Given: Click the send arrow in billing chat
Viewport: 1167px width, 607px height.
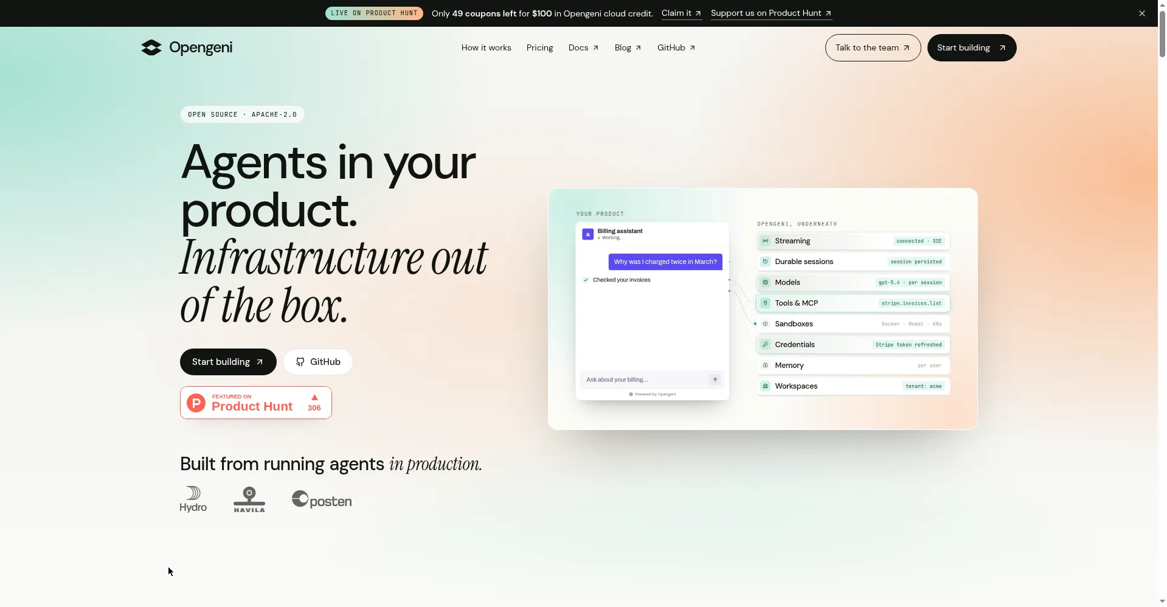Looking at the screenshot, I should [x=715, y=380].
